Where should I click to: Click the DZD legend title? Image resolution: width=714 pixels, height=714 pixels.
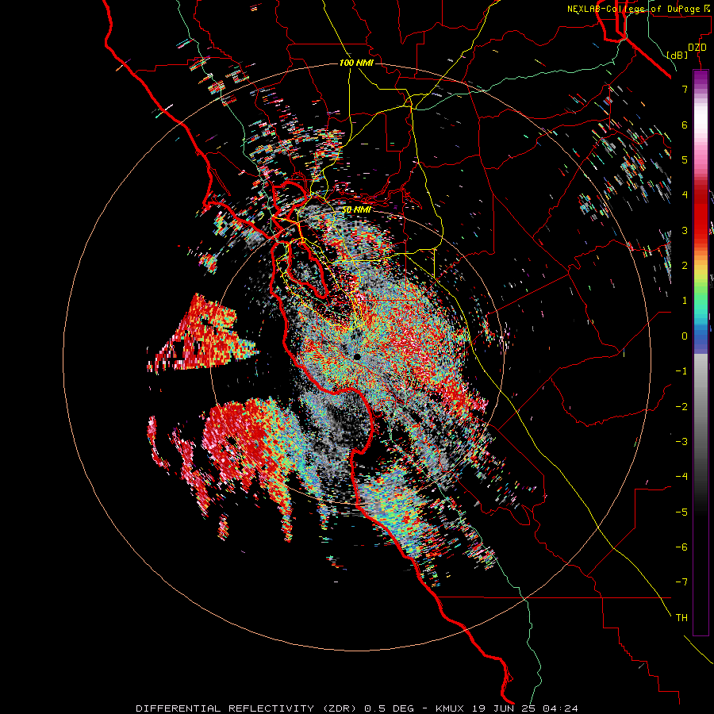pos(697,48)
